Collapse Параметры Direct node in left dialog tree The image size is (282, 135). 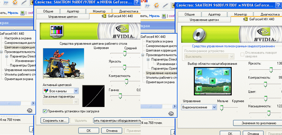(7, 56)
